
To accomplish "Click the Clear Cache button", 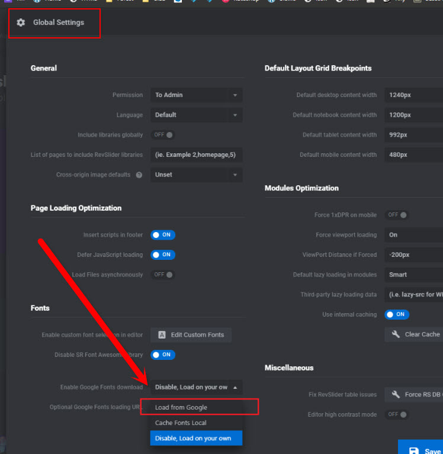I will (x=414, y=334).
